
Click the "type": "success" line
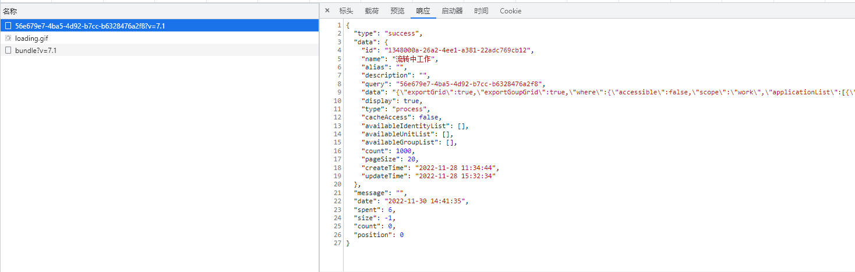tap(387, 34)
